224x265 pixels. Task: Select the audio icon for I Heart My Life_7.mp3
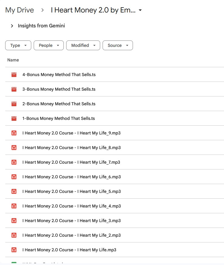click(13, 162)
